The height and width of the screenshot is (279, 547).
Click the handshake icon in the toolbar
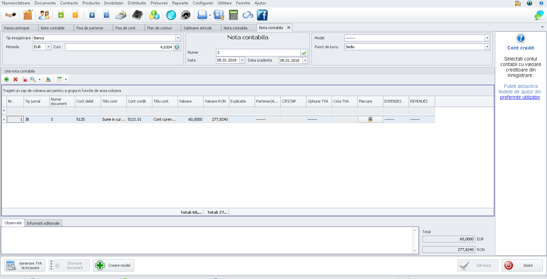(x=10, y=15)
